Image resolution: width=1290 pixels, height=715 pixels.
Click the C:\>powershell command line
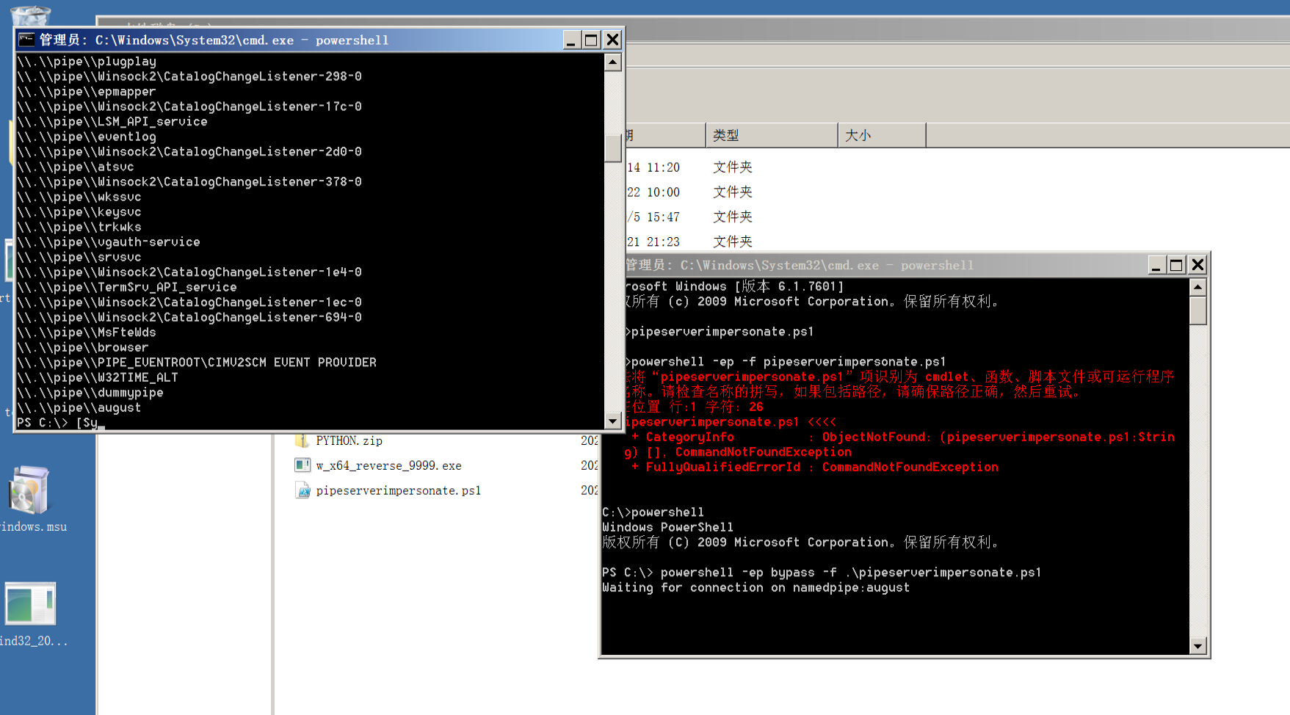[x=653, y=512]
